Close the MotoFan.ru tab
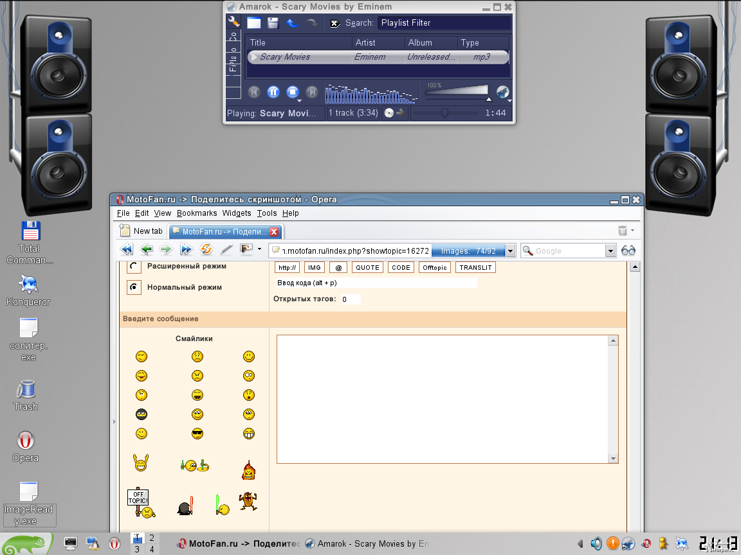Image resolution: width=741 pixels, height=555 pixels. tap(274, 232)
